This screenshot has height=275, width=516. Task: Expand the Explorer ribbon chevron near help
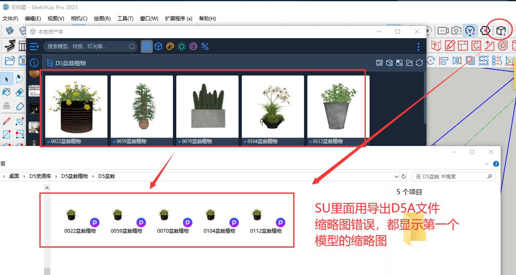pyautogui.click(x=487, y=164)
